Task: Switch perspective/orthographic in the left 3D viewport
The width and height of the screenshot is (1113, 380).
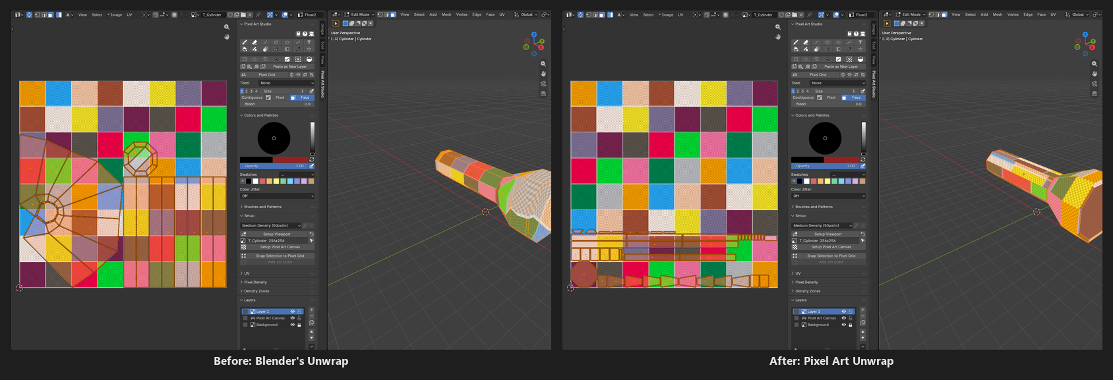Action: click(543, 94)
